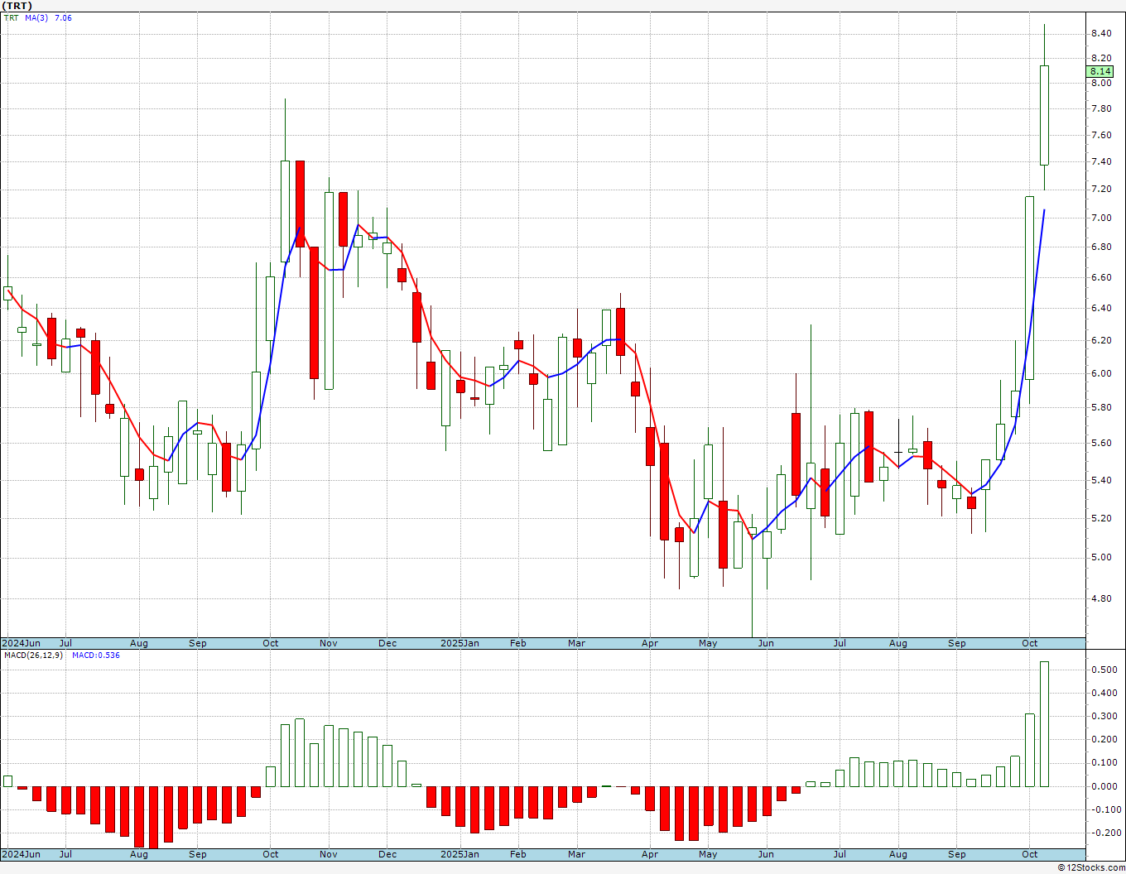Click Dec on the MACD time axis

[x=387, y=854]
